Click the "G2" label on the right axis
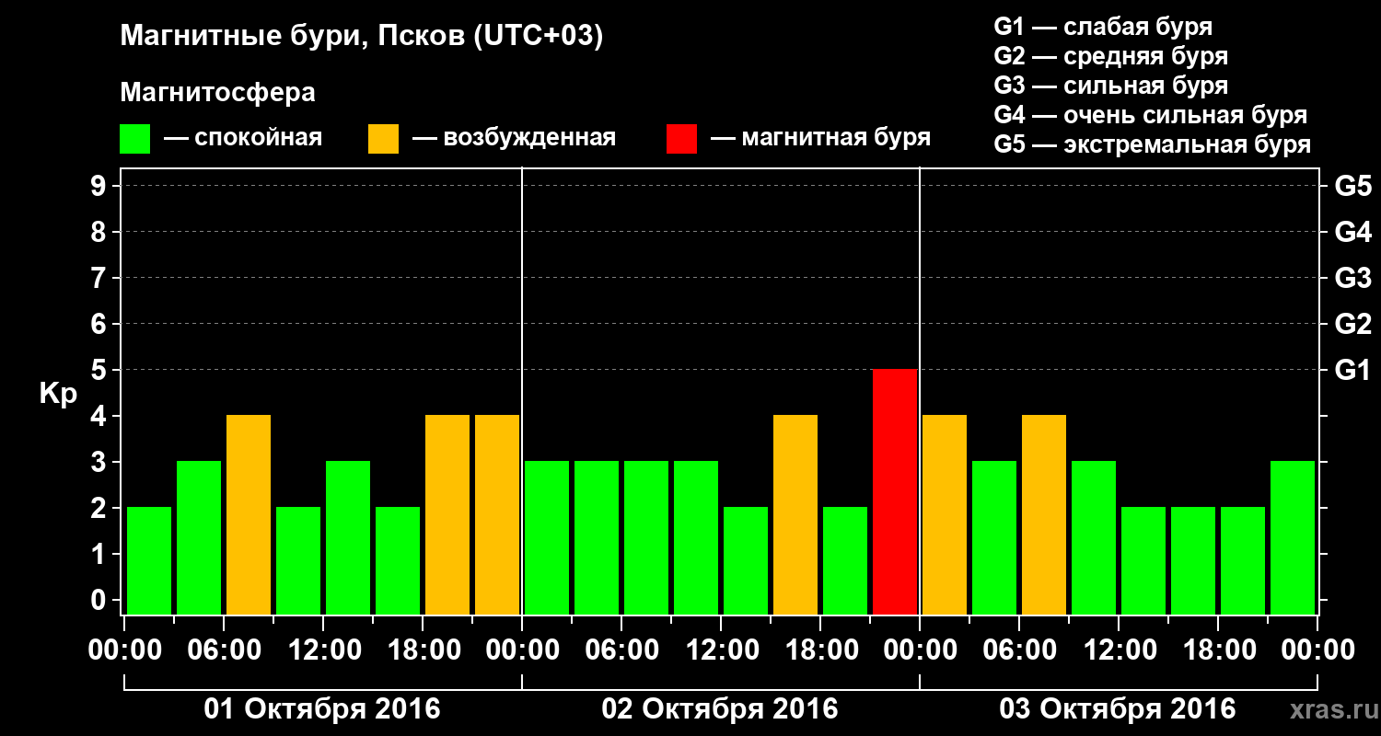This screenshot has height=736, width=1381. click(1352, 324)
